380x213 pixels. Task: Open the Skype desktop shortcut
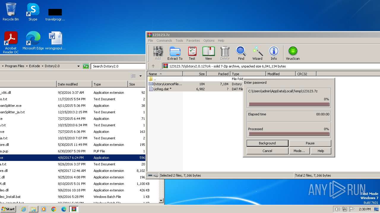pos(33,12)
